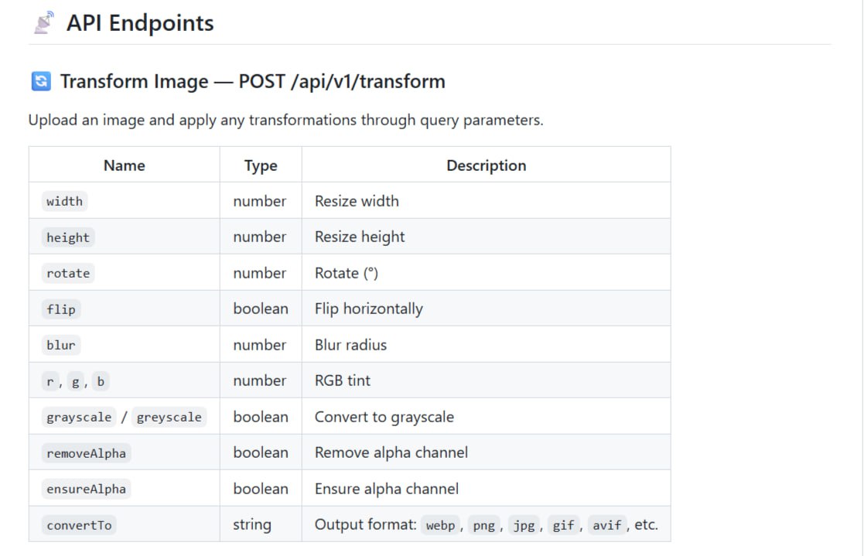
Task: Click the Name column header
Action: point(124,165)
